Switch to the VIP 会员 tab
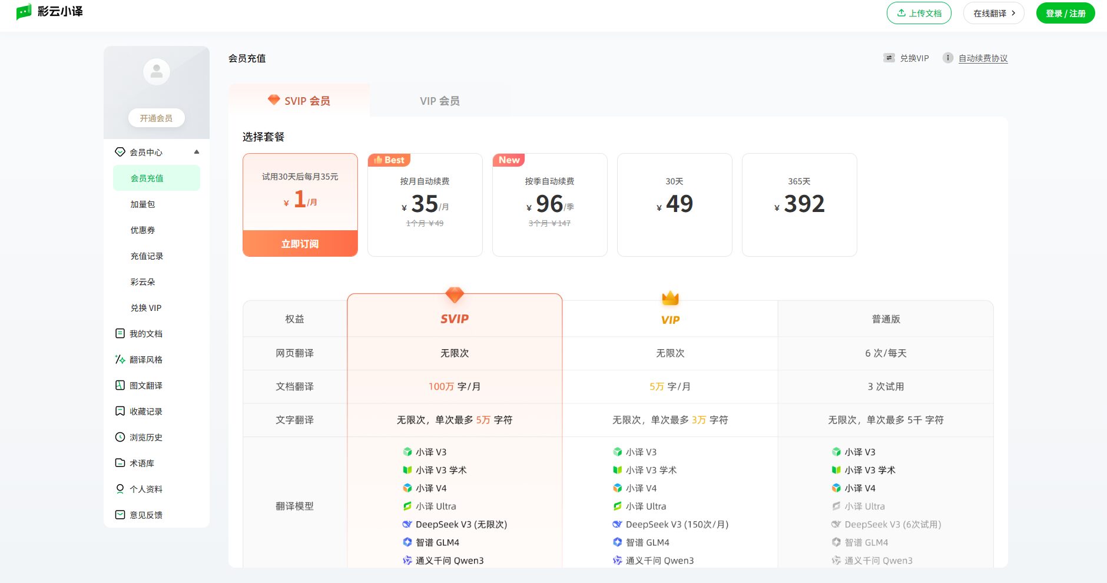1107x583 pixels. click(x=440, y=100)
